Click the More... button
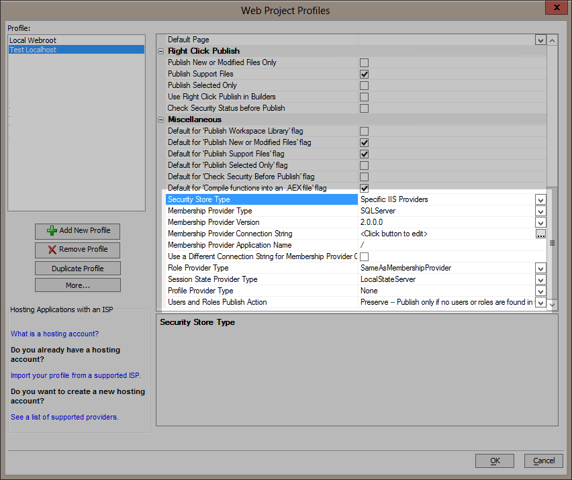Viewport: 572px width, 480px height. click(77, 285)
